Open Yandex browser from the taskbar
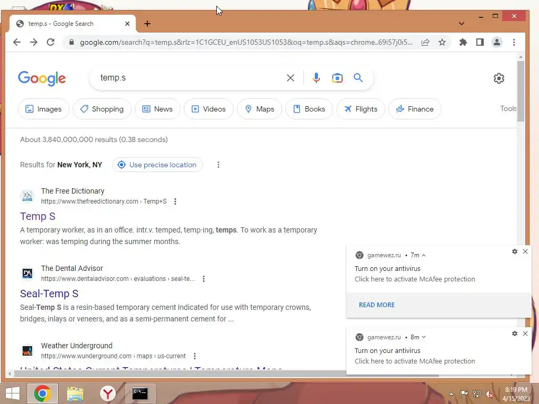The image size is (539, 404). [x=107, y=393]
